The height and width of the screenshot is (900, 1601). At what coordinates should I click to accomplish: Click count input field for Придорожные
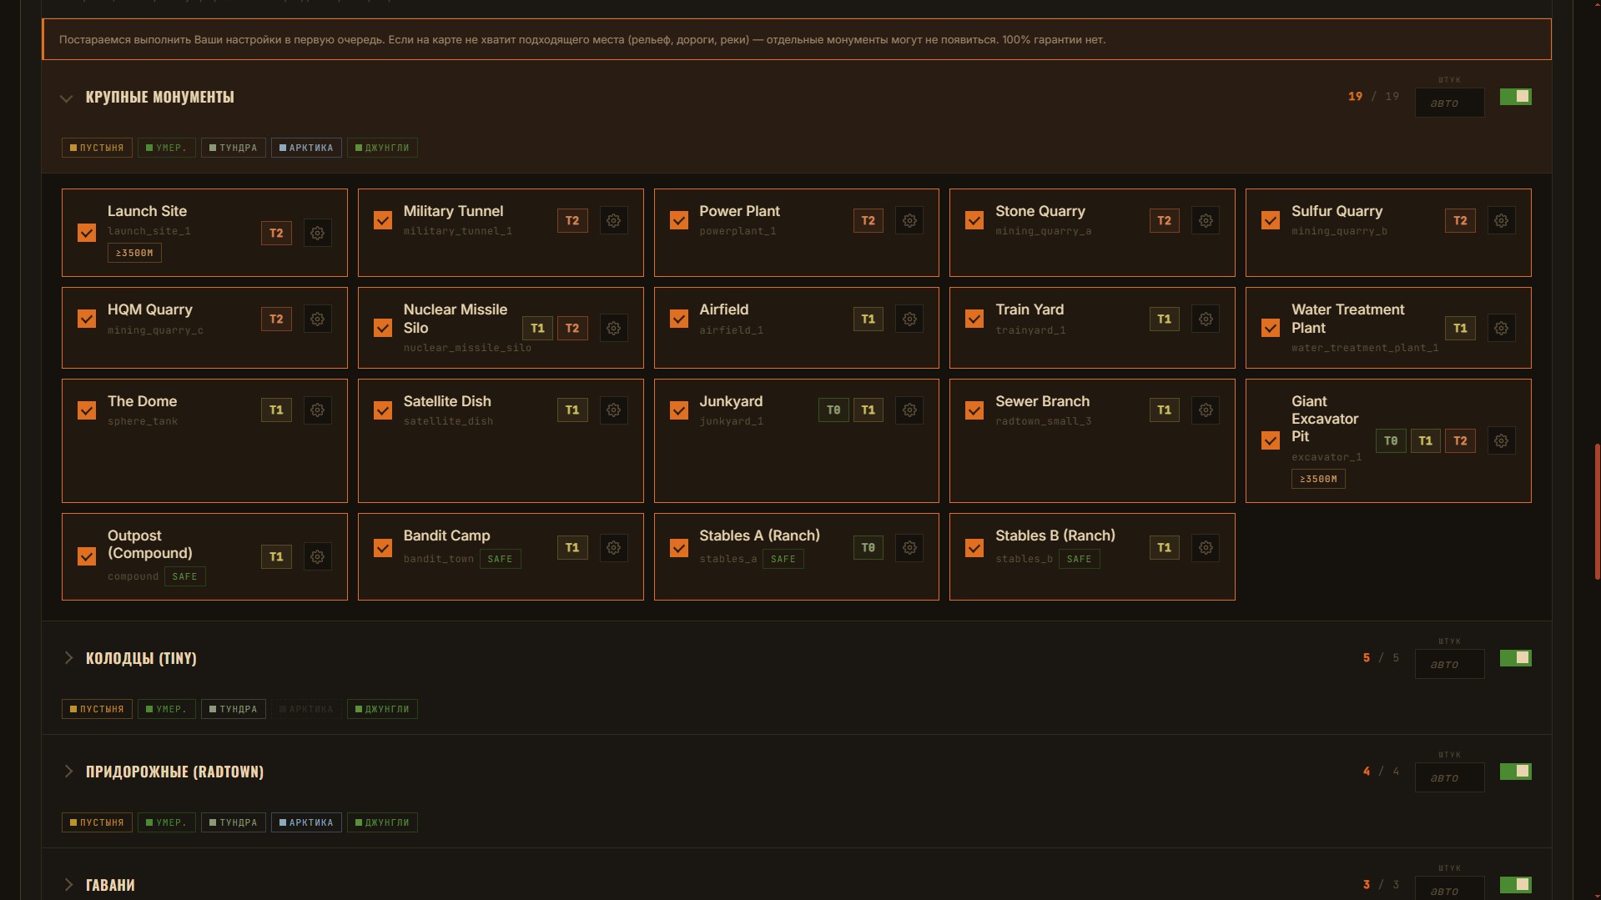pos(1449,778)
